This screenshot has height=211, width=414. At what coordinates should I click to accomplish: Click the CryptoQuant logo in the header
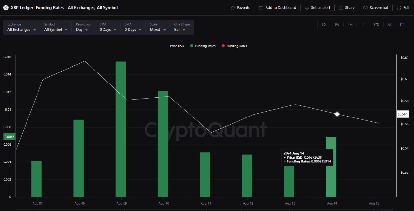5,7
